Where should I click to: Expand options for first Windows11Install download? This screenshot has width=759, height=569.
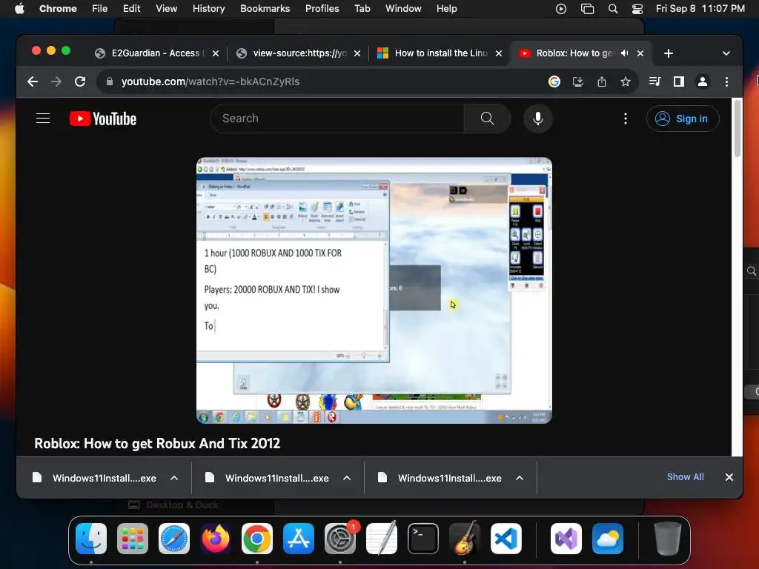point(174,478)
